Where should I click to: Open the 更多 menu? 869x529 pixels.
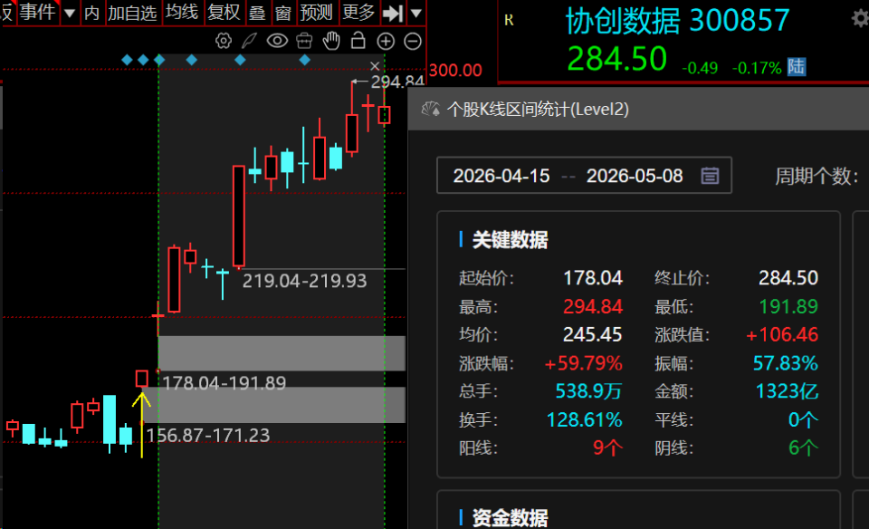(358, 12)
